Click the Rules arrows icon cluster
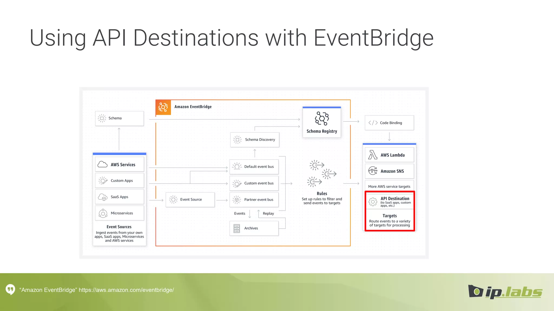Viewport: 554px width, 311px height. tap(322, 173)
